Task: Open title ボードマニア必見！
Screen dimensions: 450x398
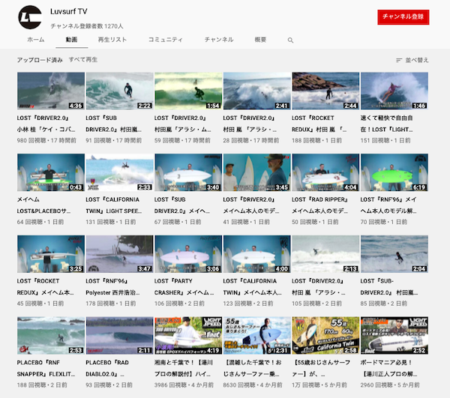Action: [x=388, y=368]
